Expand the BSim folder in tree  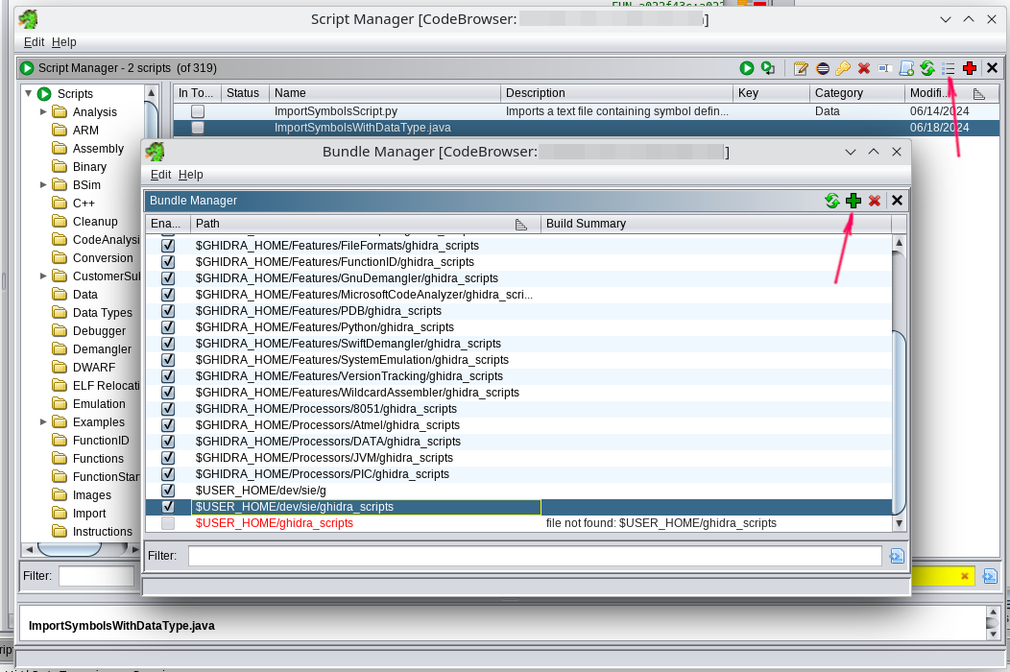point(44,185)
